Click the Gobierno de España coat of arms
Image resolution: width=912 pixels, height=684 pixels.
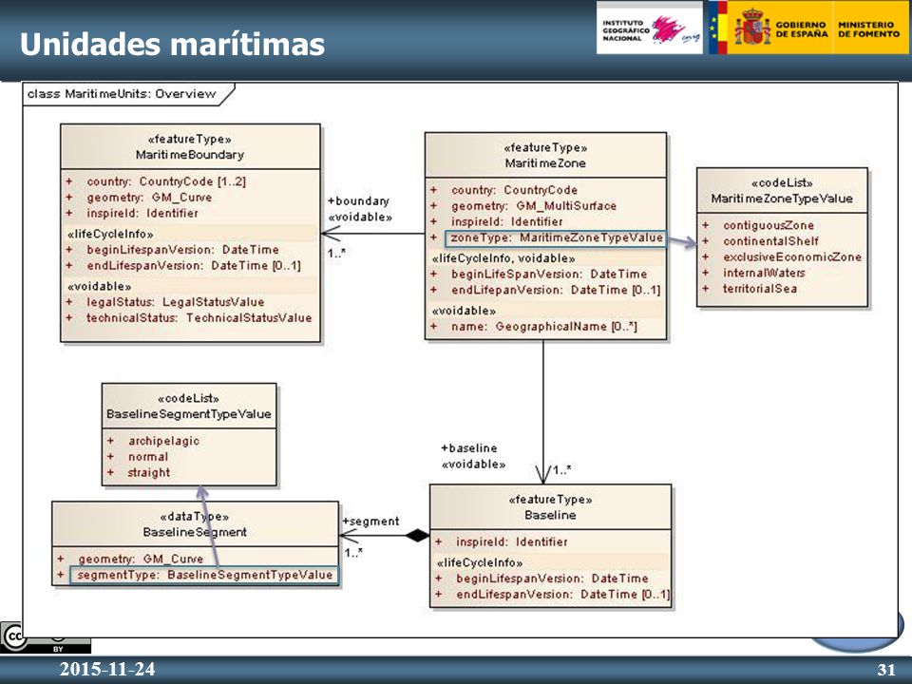752,27
